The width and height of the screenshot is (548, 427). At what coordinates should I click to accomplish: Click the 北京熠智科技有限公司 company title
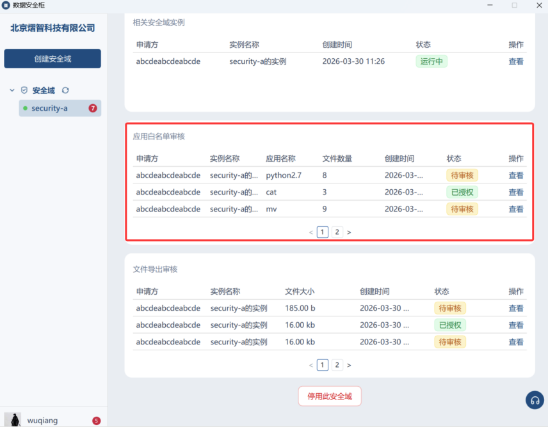click(x=52, y=28)
